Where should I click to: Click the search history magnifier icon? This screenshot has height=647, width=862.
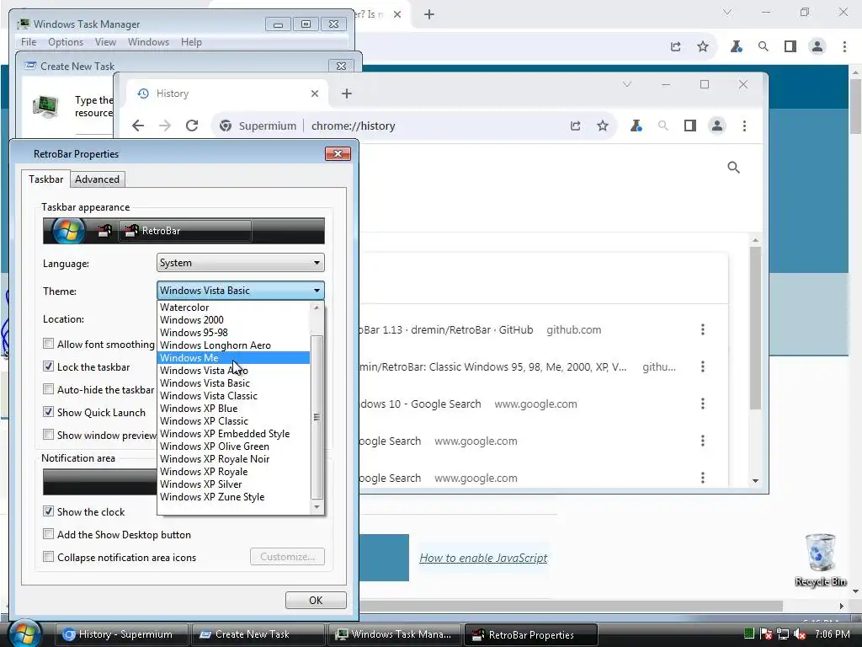coord(733,168)
